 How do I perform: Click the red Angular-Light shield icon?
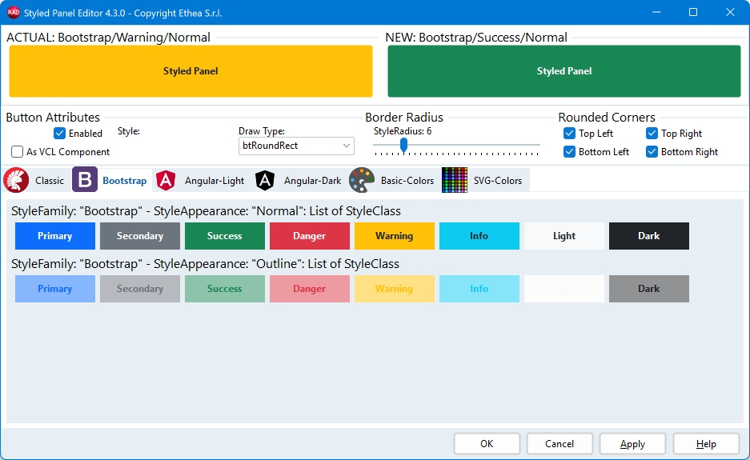tap(166, 180)
